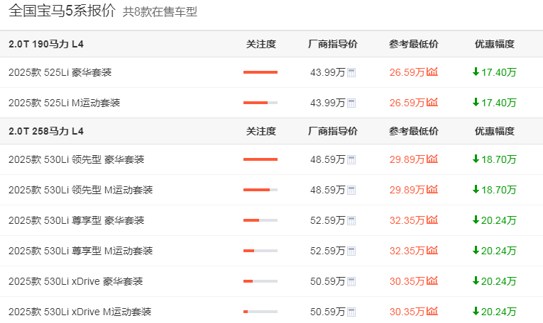543x323 pixels.
Task: Click calculator icon for 530Li 领先型 豪华套装
Action: (x=351, y=159)
